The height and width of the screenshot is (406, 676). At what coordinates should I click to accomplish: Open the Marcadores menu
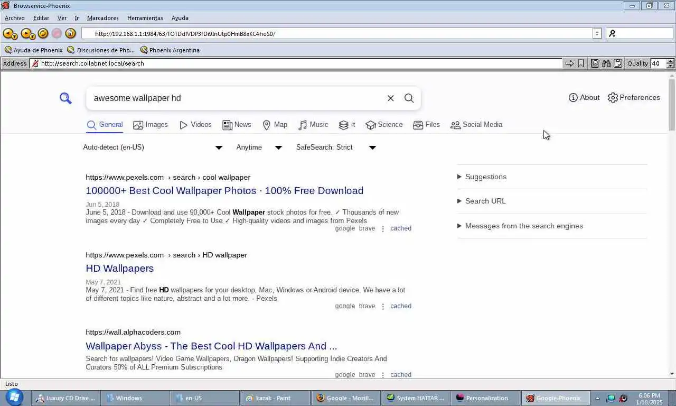(103, 18)
